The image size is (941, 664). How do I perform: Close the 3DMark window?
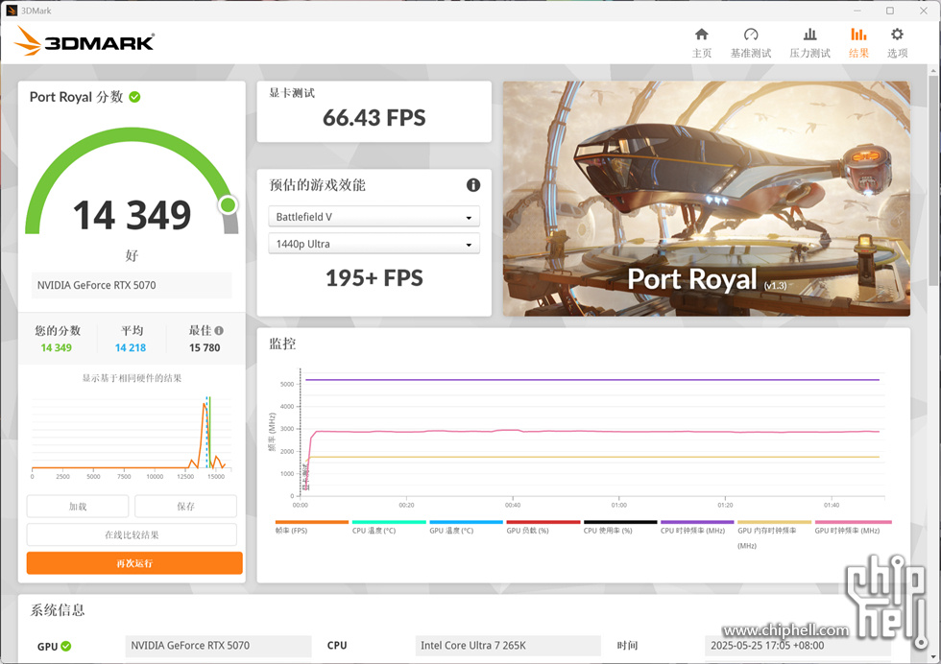coord(924,11)
